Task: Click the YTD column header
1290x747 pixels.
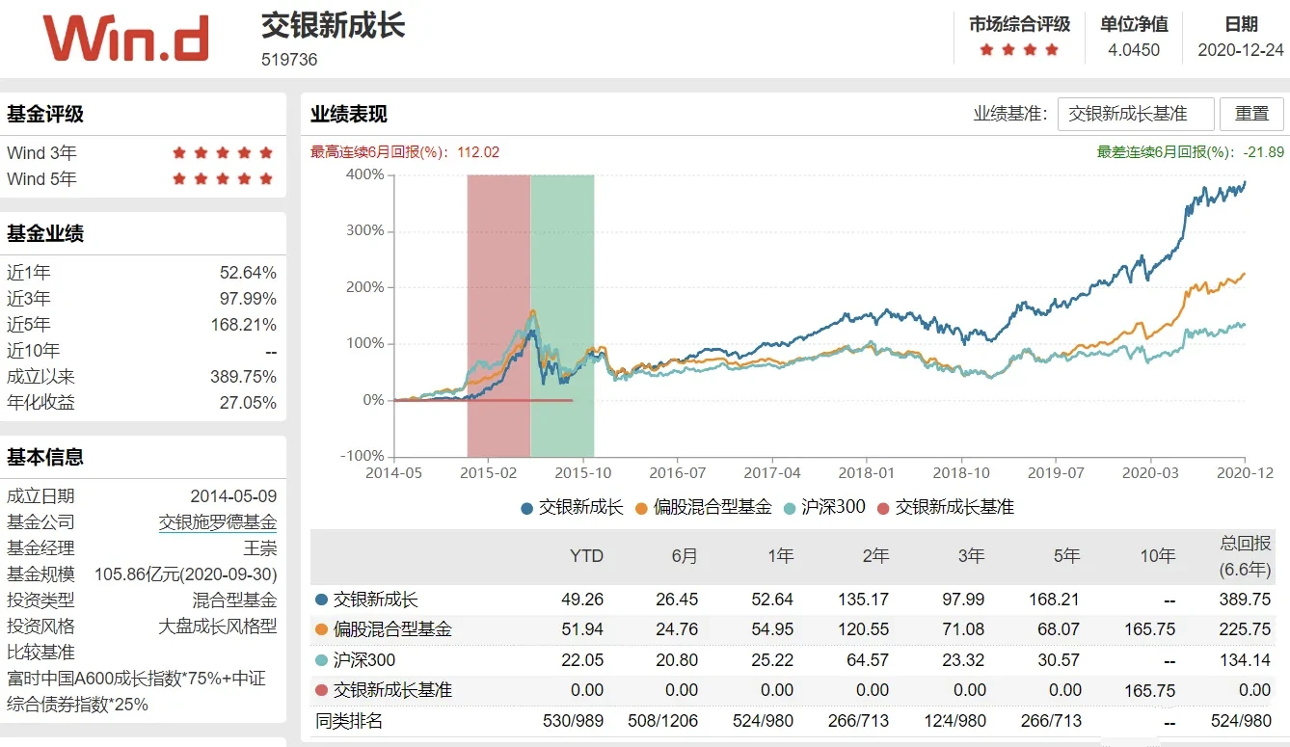Action: coord(586,556)
